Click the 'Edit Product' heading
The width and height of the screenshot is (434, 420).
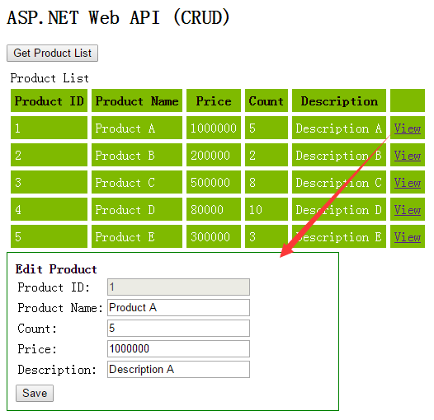pyautogui.click(x=56, y=269)
